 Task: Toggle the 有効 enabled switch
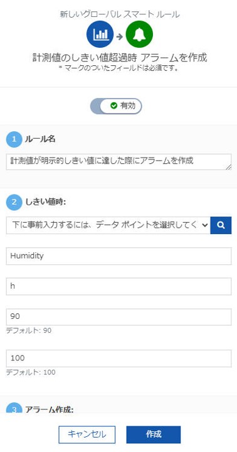pyautogui.click(x=116, y=106)
